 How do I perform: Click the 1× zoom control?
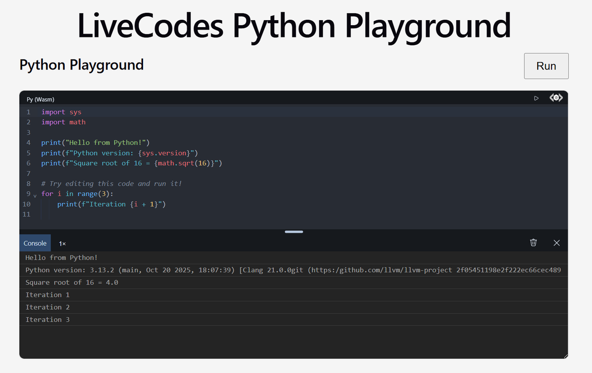point(62,243)
